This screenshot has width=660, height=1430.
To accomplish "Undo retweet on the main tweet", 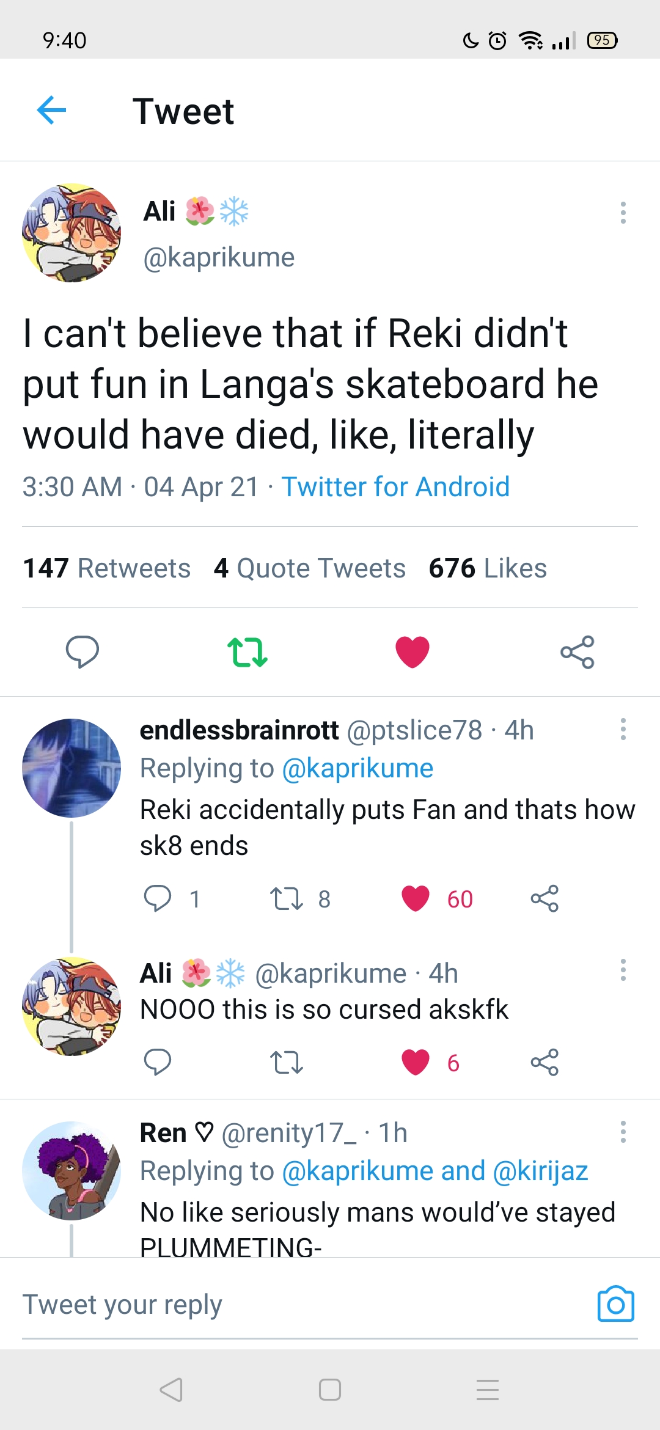I will (247, 651).
